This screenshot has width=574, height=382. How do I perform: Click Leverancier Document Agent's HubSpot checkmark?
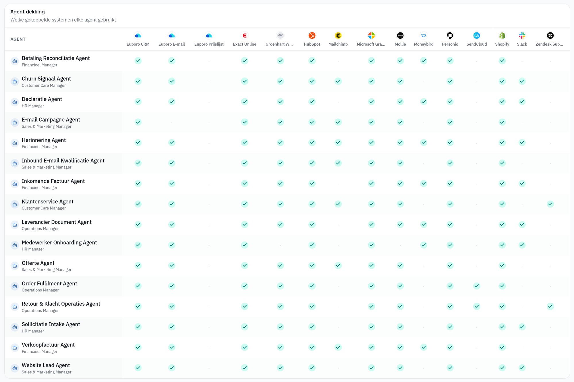pyautogui.click(x=312, y=224)
